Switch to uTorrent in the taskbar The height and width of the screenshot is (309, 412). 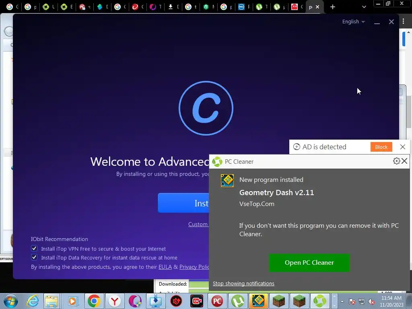click(237, 301)
